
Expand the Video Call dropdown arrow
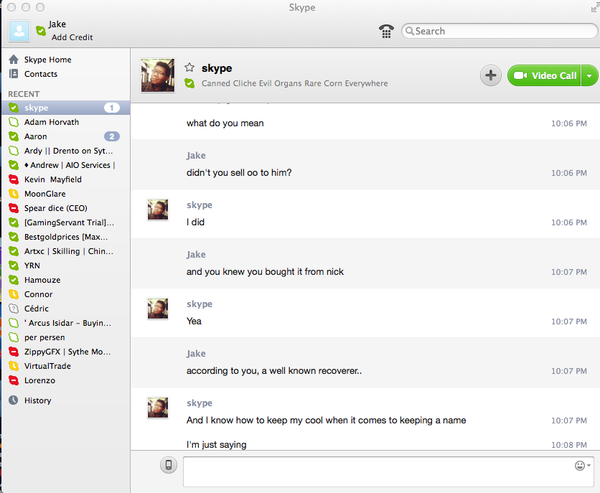[590, 75]
